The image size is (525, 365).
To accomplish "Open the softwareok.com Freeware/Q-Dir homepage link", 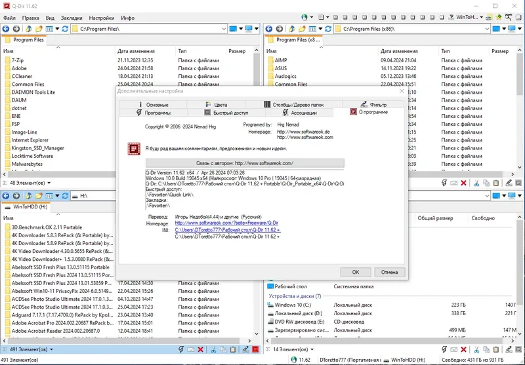I will (x=226, y=223).
